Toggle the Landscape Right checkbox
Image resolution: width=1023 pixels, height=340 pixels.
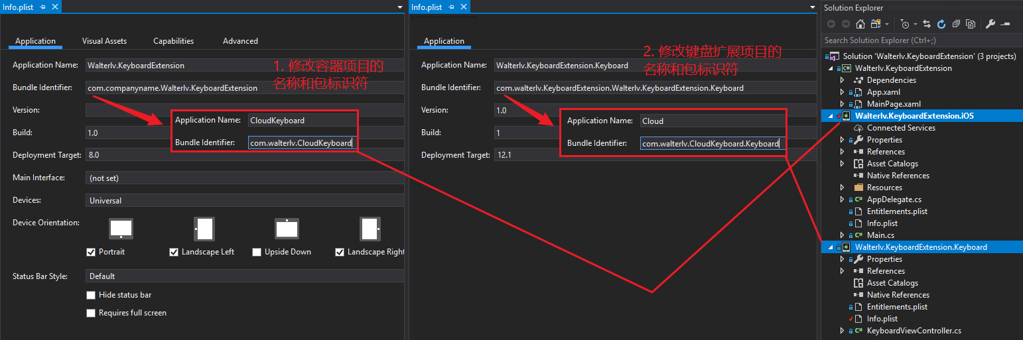tap(340, 252)
